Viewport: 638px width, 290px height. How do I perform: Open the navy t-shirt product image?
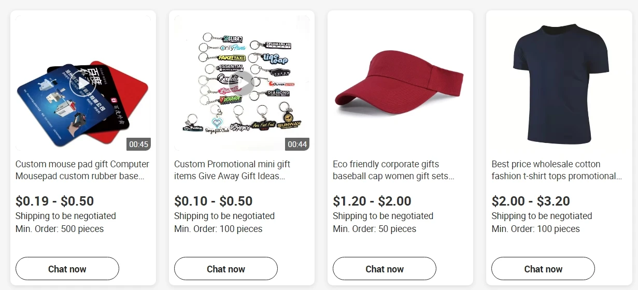coord(559,83)
